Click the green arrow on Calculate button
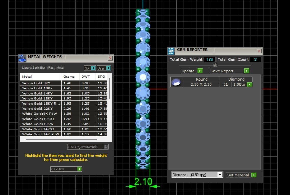The width and height of the screenshot is (290, 195). 79,169
